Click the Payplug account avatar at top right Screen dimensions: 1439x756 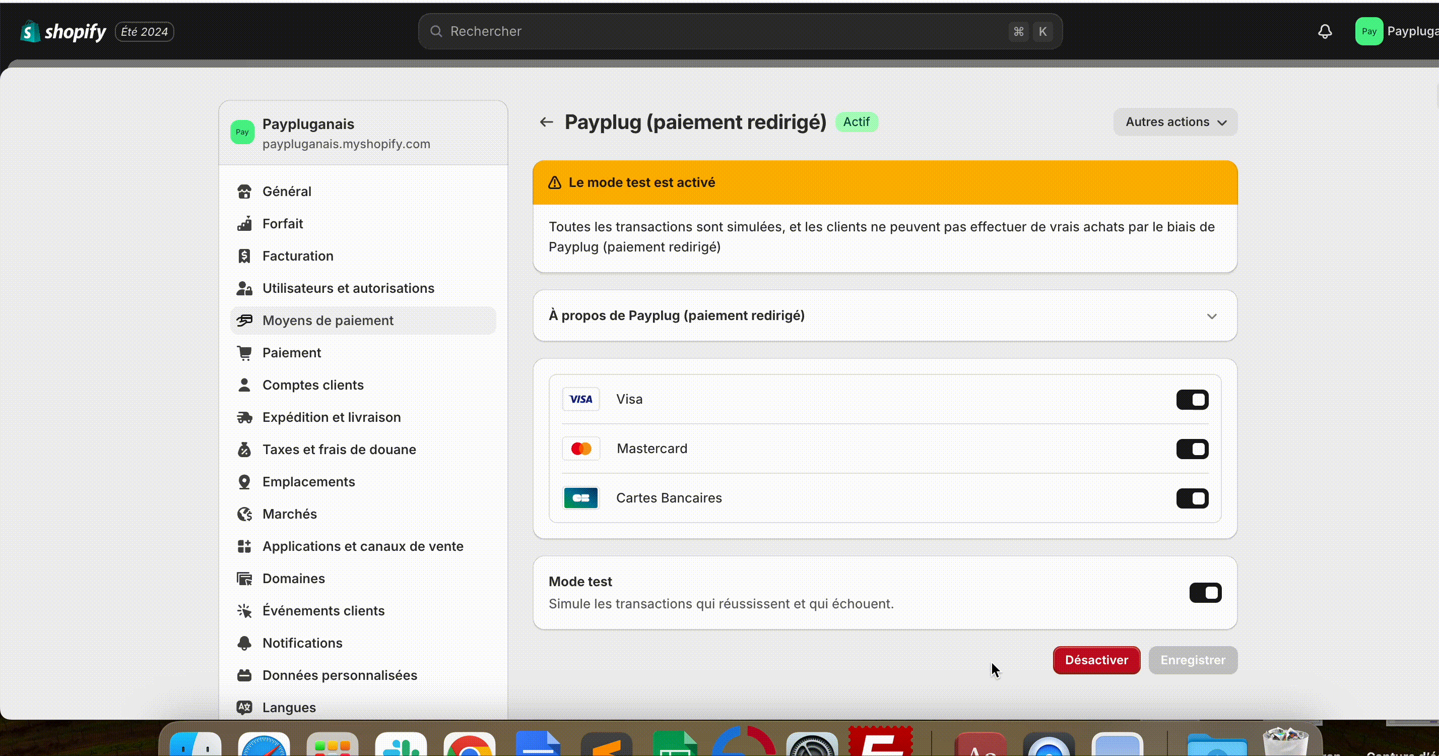click(1368, 31)
